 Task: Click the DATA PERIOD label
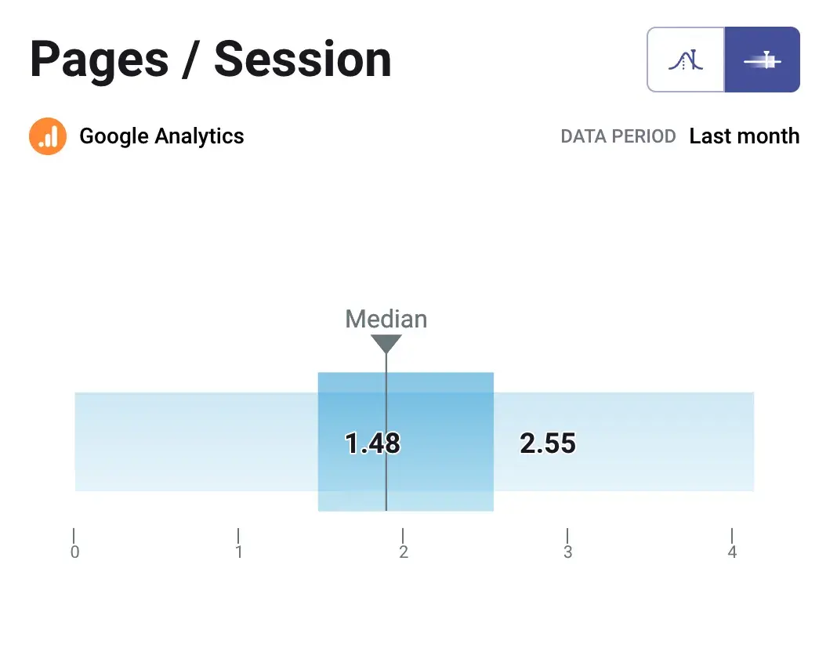618,136
